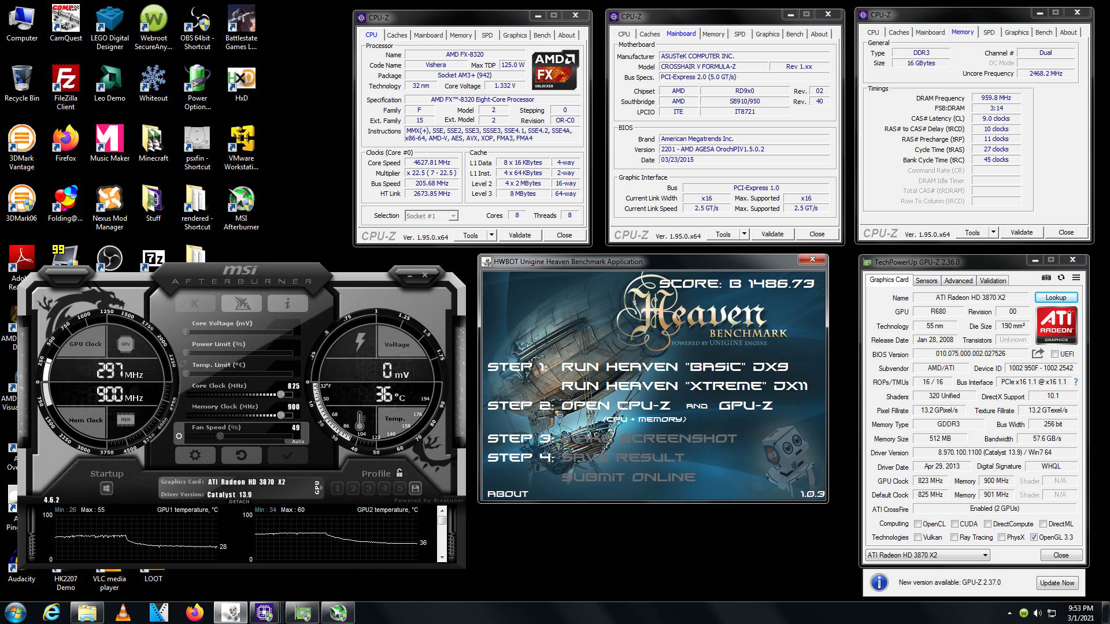Viewport: 1110px width, 624px height.
Task: Toggle the UEFI checkbox in GPU-Z
Action: 1054,354
